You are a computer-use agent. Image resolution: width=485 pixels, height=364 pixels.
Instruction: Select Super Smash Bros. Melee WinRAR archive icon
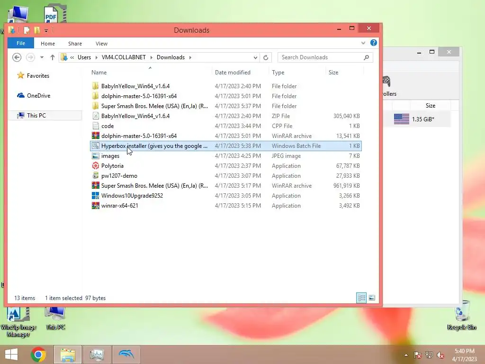coord(96,185)
